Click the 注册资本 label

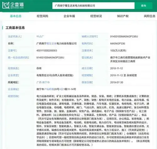tap(87, 51)
